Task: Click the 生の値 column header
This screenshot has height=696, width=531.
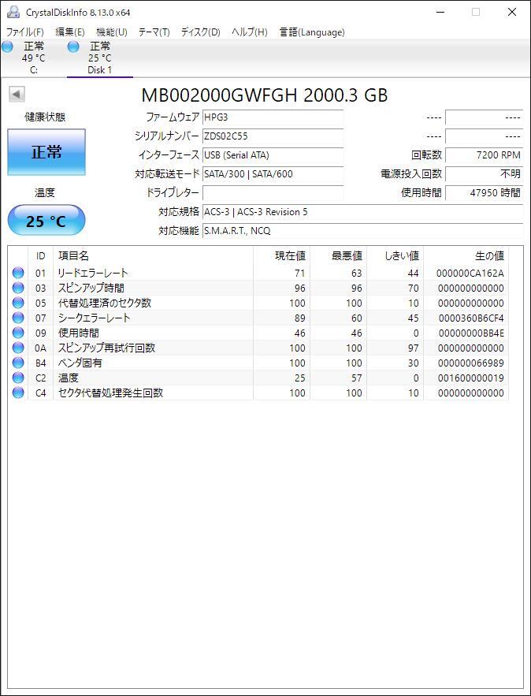Action: (466, 256)
